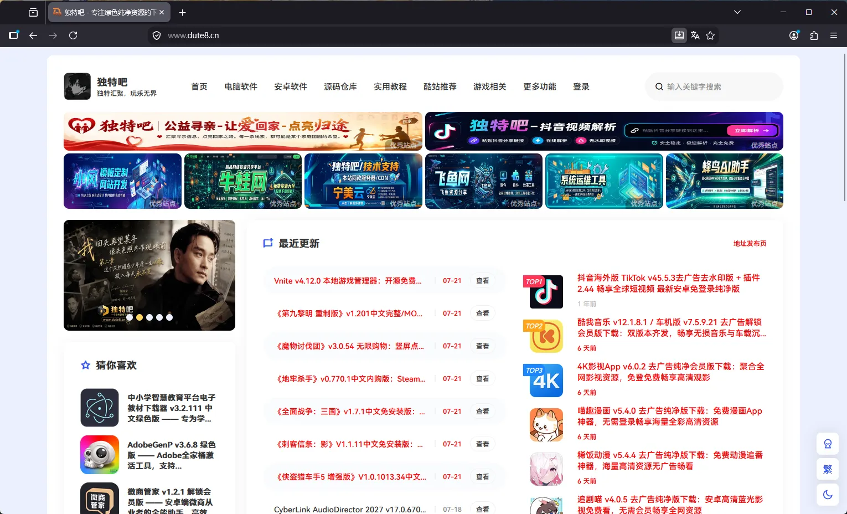Click 查看 button for 魔物讨伐团
Image resolution: width=847 pixels, height=514 pixels.
(x=483, y=346)
